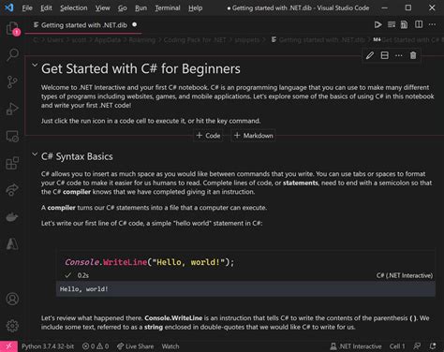Split the editor right
Screen dimensions: 444x352
(x=419, y=24)
